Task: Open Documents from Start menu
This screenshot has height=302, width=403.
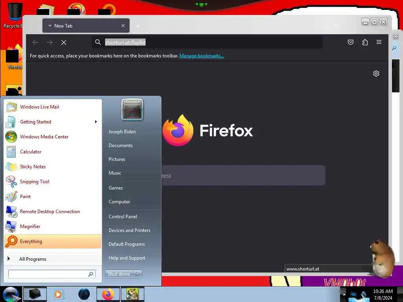Action: pyautogui.click(x=120, y=145)
